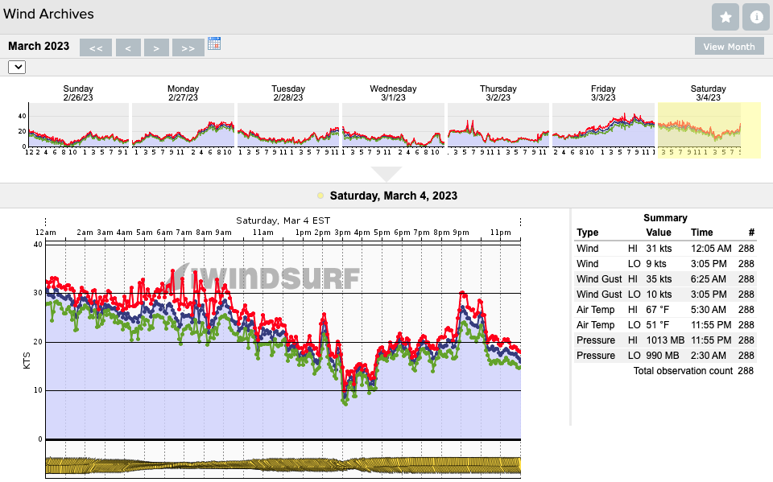Screen dimensions: 773x482
Task: Click the Pressure LO 990 MB row
Action: 665,356
